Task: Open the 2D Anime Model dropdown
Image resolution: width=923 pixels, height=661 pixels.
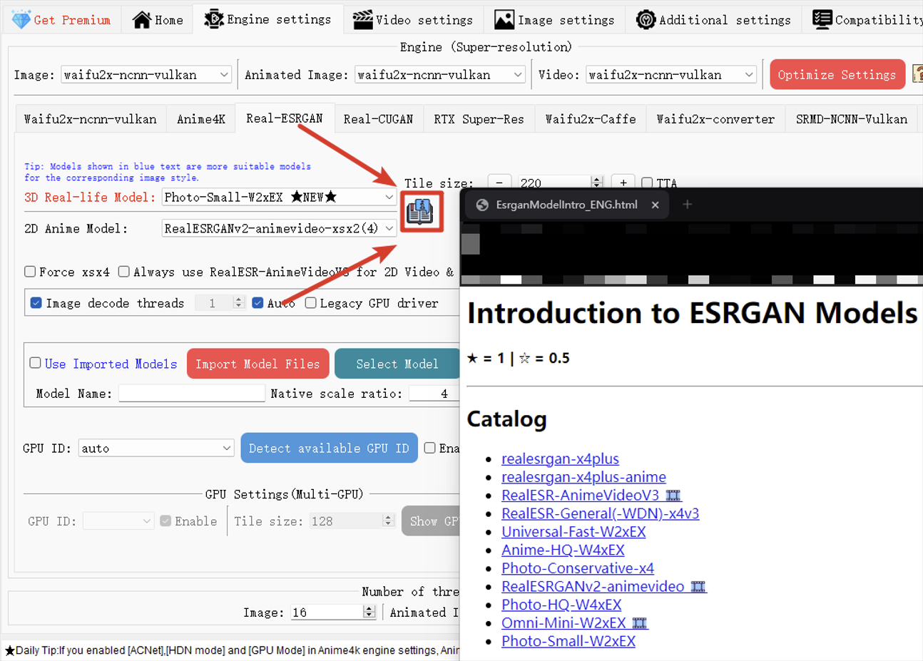Action: pos(279,228)
